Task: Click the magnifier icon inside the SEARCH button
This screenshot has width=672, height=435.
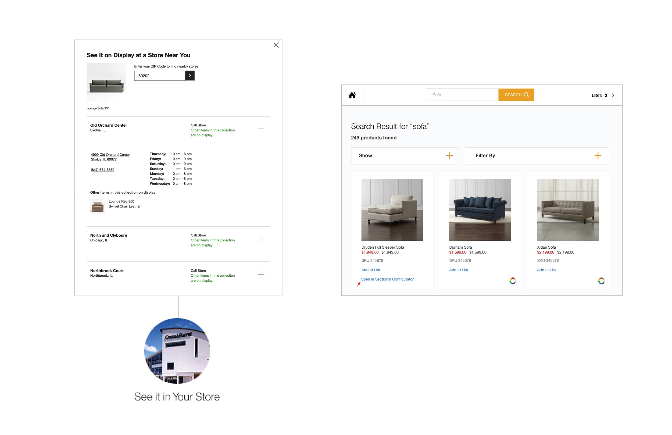Action: coord(527,95)
